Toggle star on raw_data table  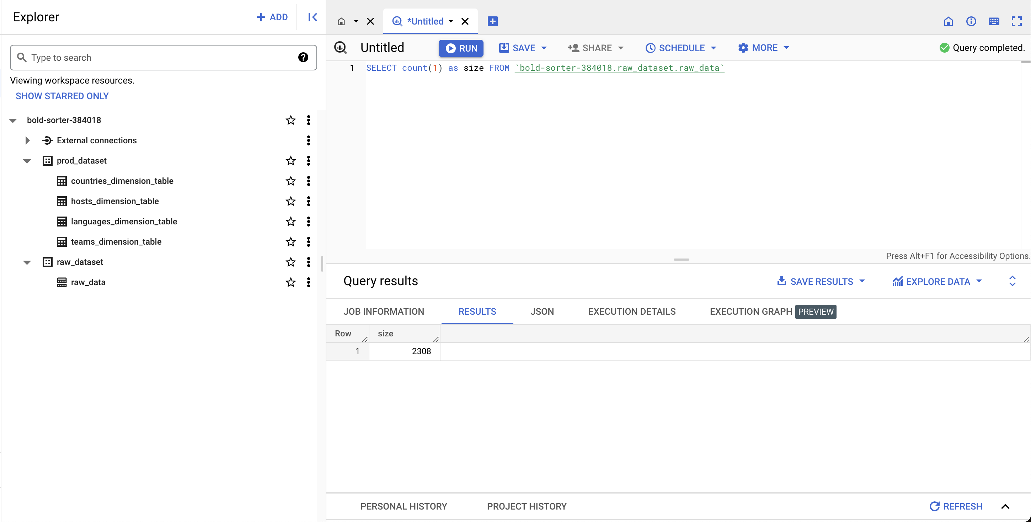(290, 282)
